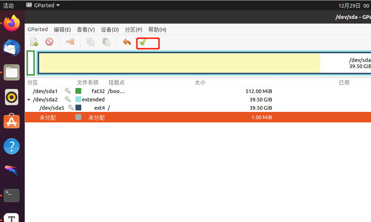This screenshot has height=222, width=371.
Task: Open the 编辑(E) menu
Action: 62,30
